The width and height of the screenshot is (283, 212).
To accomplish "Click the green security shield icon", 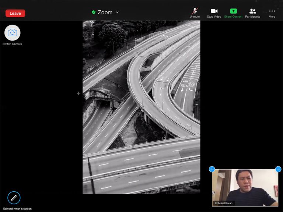I will click(94, 12).
